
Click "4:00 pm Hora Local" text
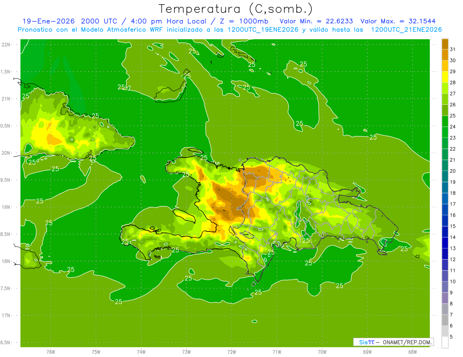169,21
